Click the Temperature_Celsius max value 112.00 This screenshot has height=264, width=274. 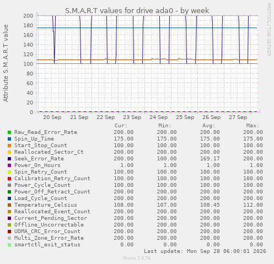coord(253,205)
